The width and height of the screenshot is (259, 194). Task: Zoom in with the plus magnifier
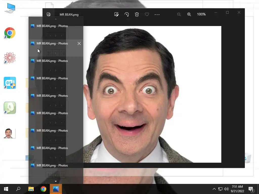pyautogui.click(x=189, y=14)
